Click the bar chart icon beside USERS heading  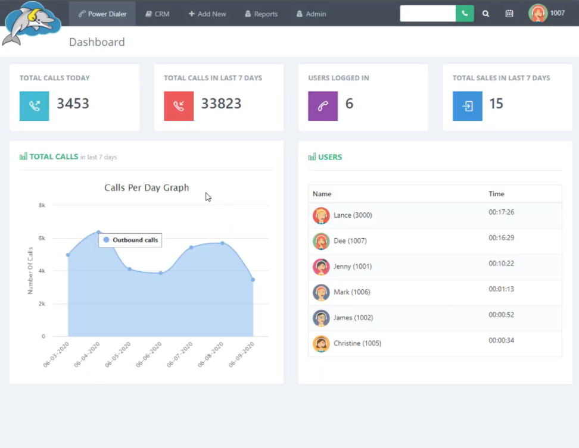312,156
